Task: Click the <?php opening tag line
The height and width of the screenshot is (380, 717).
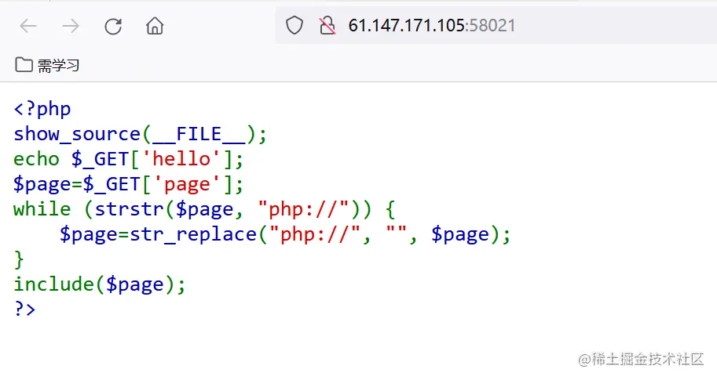Action: pos(42,109)
